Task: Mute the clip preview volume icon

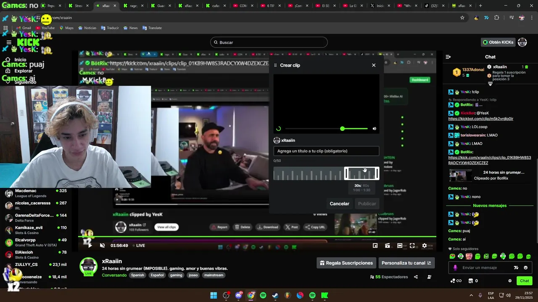Action: click(x=374, y=129)
